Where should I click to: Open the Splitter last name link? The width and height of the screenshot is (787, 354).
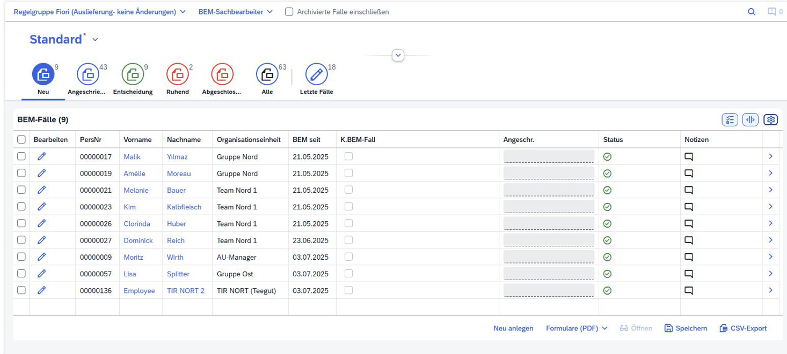click(178, 274)
